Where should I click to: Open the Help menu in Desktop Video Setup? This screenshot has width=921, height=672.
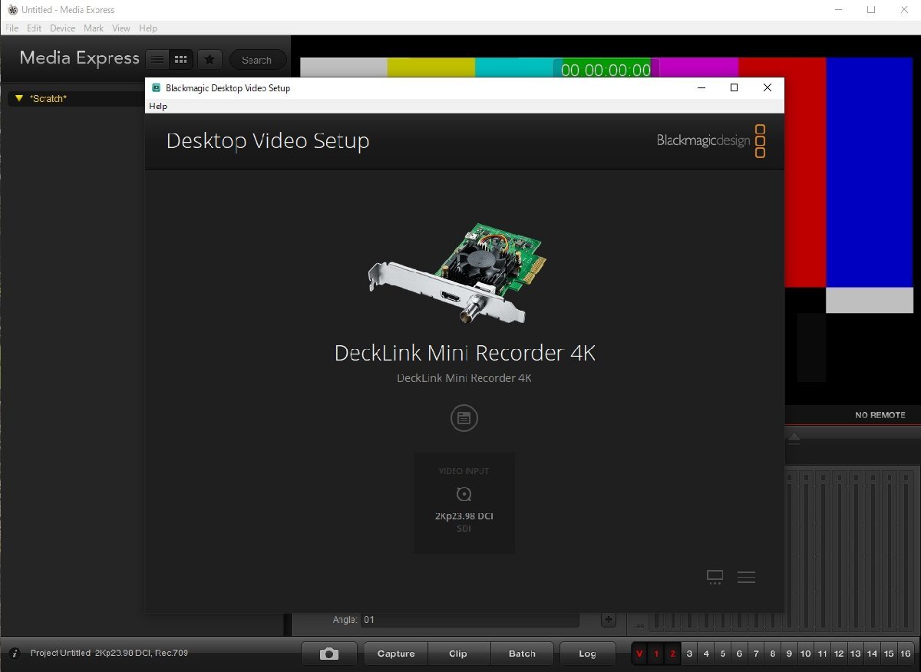click(x=158, y=106)
